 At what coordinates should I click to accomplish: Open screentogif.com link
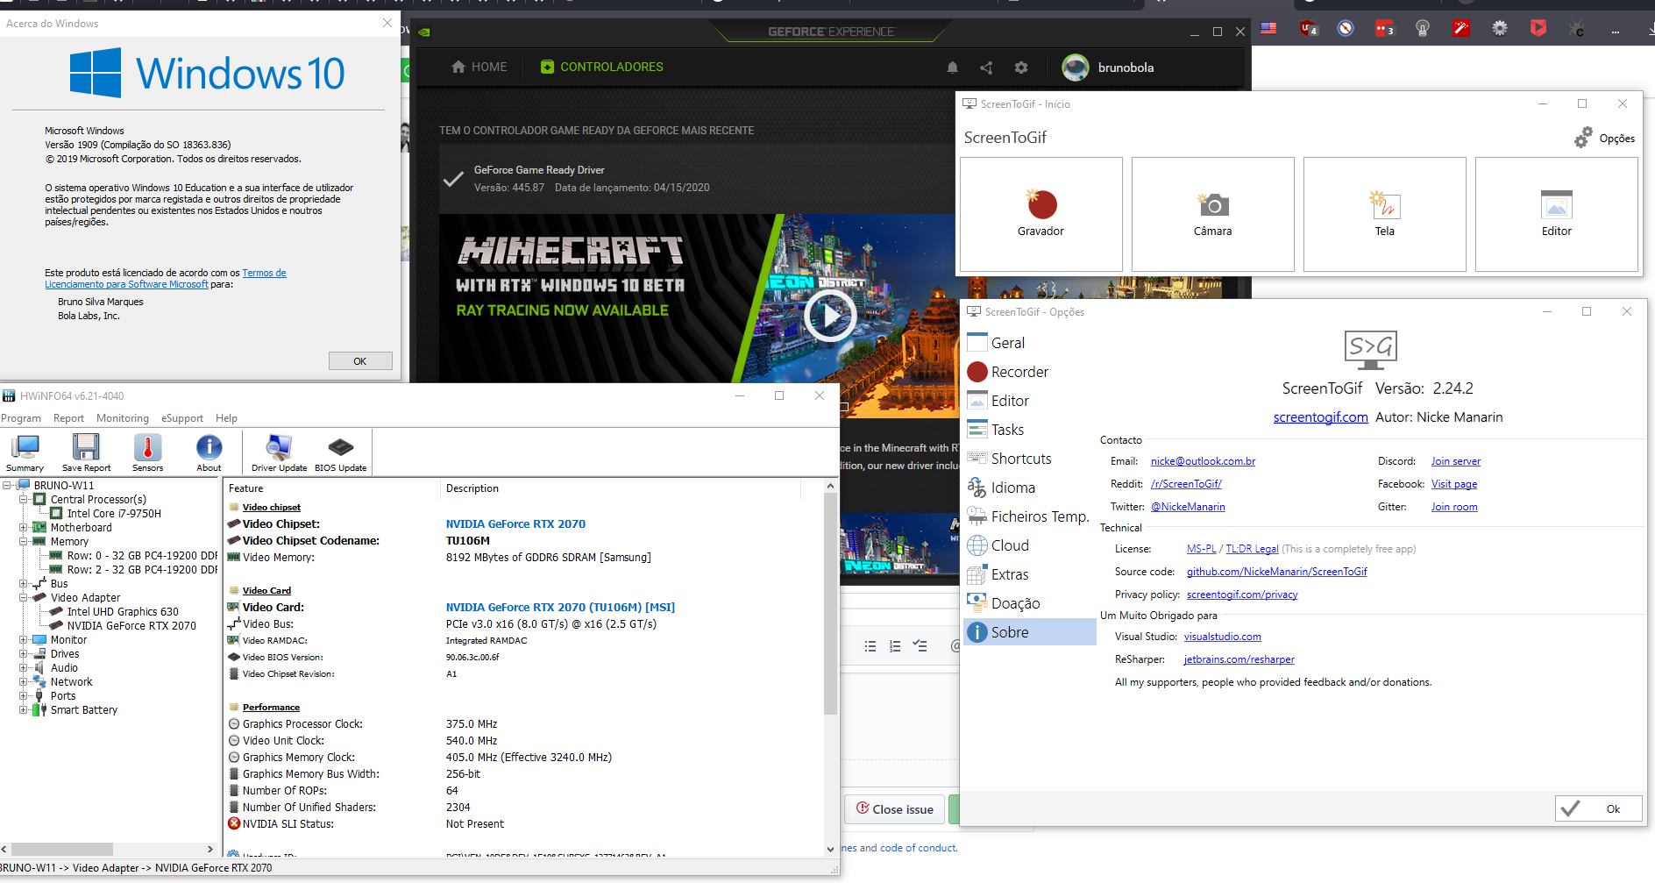click(1320, 417)
